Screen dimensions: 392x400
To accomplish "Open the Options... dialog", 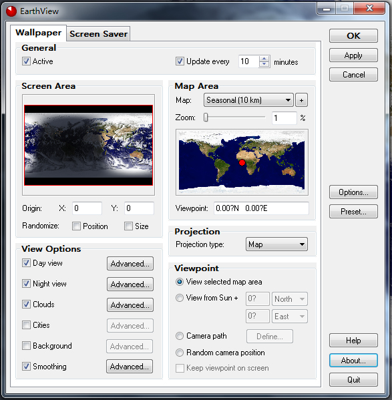I will click(x=353, y=192).
